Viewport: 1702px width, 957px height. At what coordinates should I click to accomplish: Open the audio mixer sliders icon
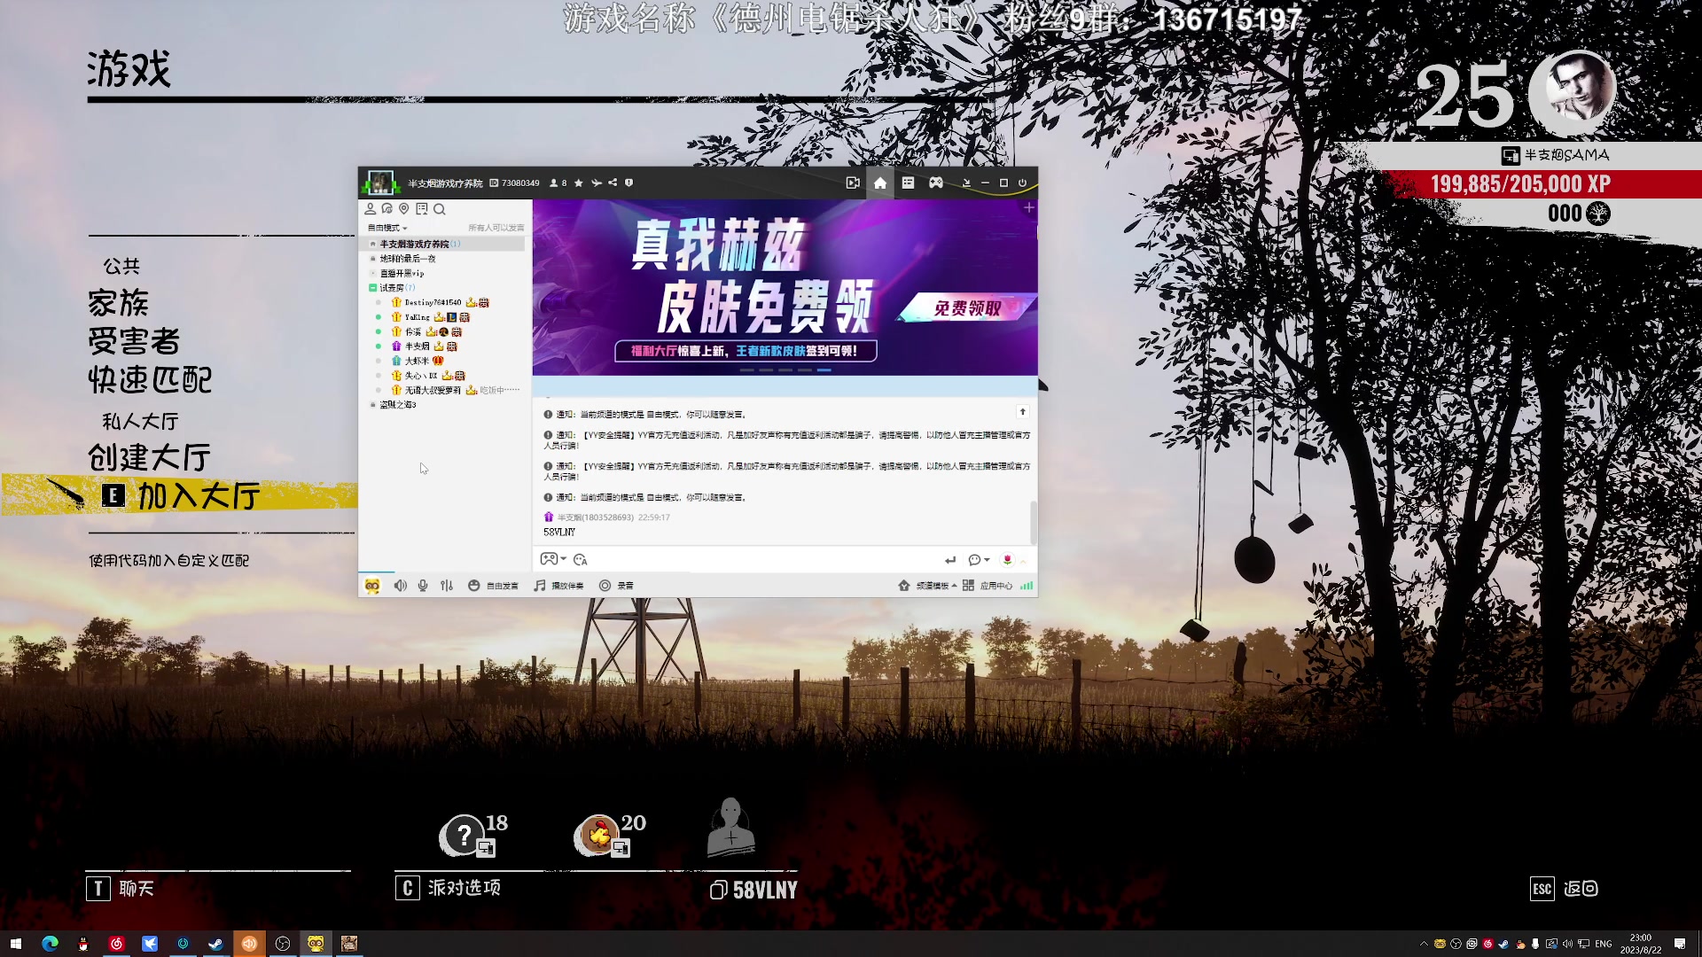point(448,586)
